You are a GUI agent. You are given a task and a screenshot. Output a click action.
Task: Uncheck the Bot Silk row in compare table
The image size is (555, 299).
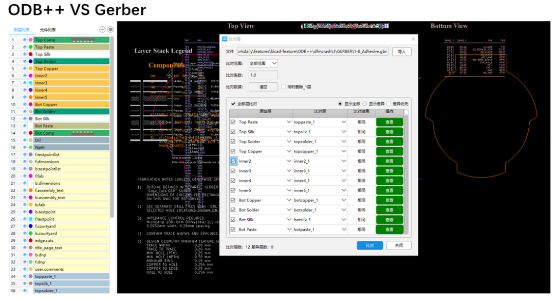(x=233, y=220)
